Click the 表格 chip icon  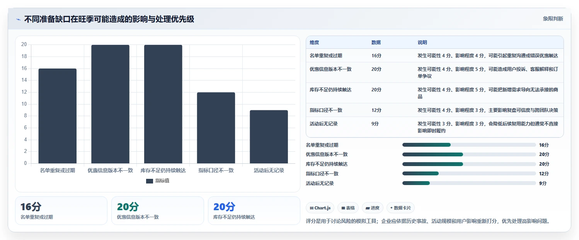(343, 208)
